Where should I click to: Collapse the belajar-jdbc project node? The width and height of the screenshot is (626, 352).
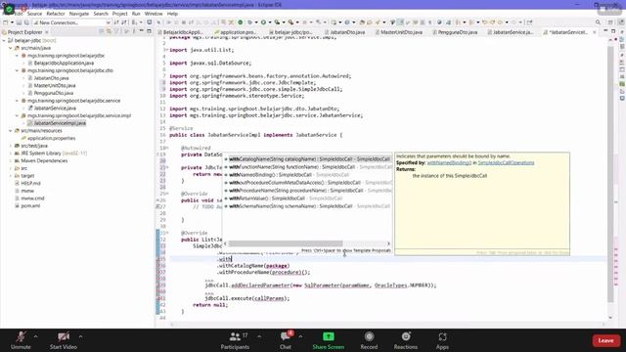[4, 41]
